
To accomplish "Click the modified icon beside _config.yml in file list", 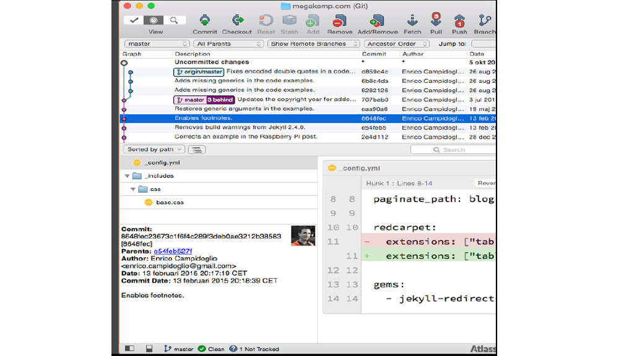I will point(137,163).
